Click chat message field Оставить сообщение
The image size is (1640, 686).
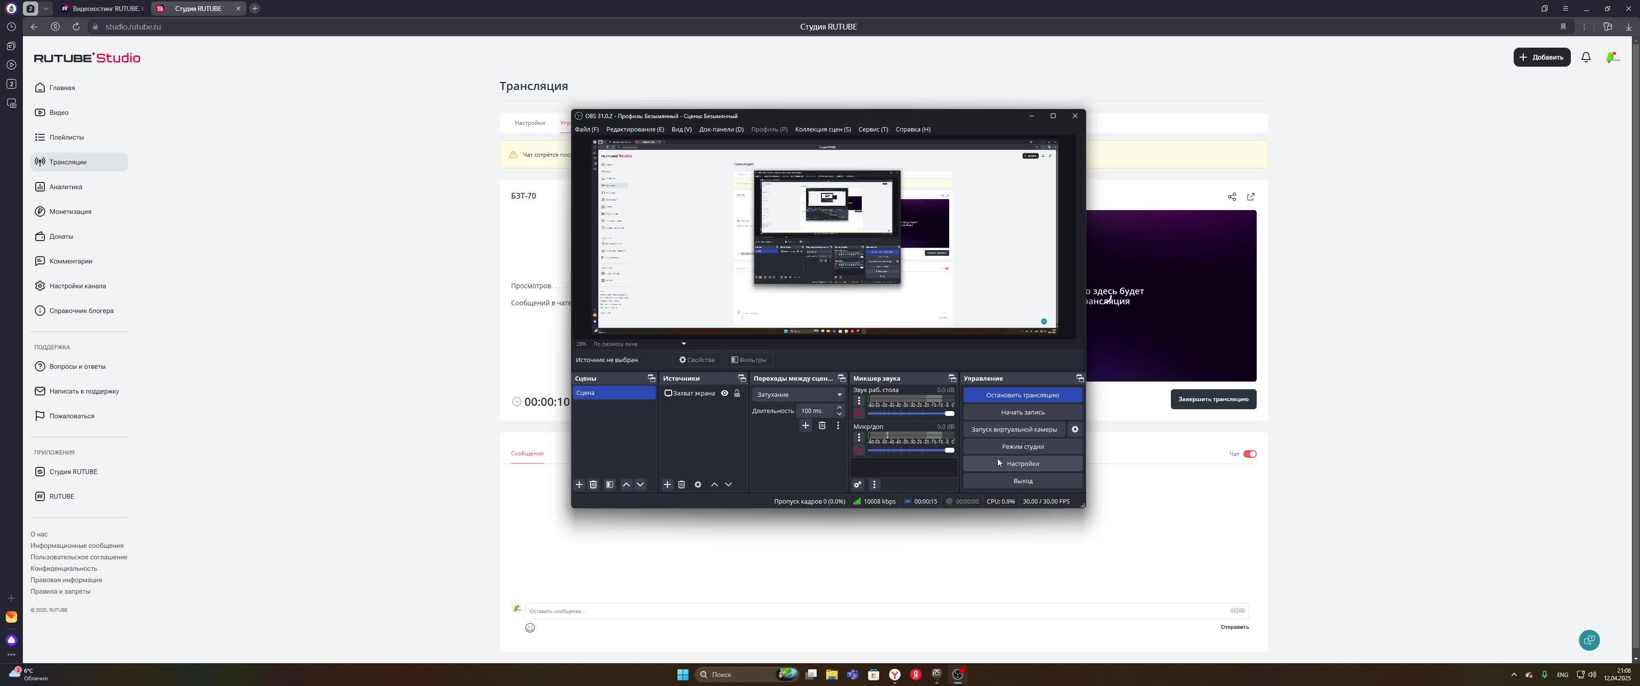coord(886,612)
